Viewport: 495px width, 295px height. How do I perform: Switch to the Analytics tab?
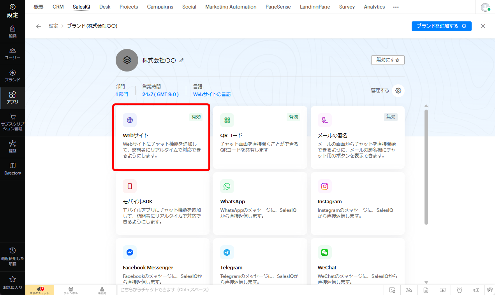tap(374, 7)
